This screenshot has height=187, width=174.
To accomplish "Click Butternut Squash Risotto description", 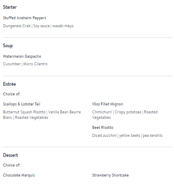I will click(x=24, y=112).
